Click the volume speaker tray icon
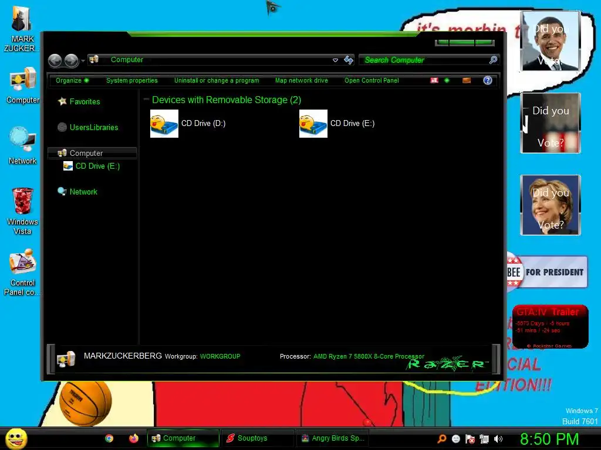 point(498,439)
